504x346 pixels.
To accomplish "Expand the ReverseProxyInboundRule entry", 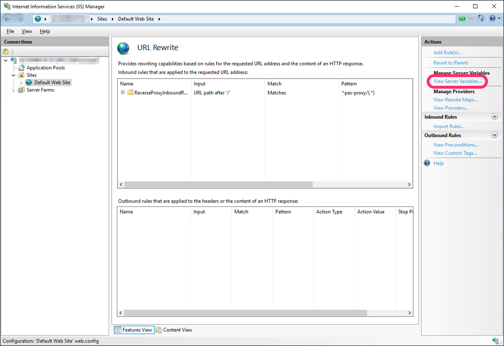I will (123, 92).
